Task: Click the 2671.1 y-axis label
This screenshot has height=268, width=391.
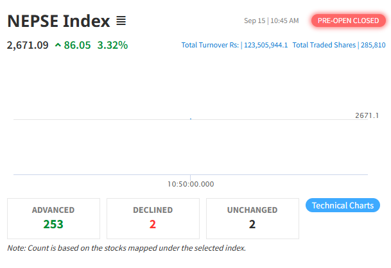Action: [367, 115]
